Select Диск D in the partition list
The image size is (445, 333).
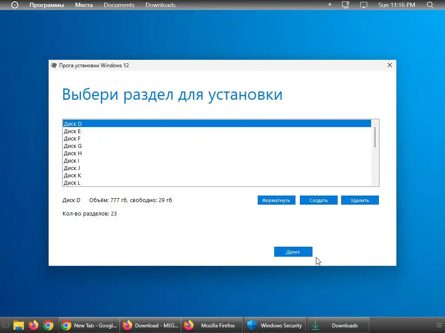(x=217, y=124)
